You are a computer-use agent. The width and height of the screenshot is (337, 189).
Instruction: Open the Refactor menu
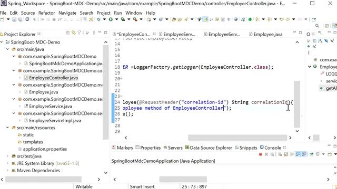[47, 13]
